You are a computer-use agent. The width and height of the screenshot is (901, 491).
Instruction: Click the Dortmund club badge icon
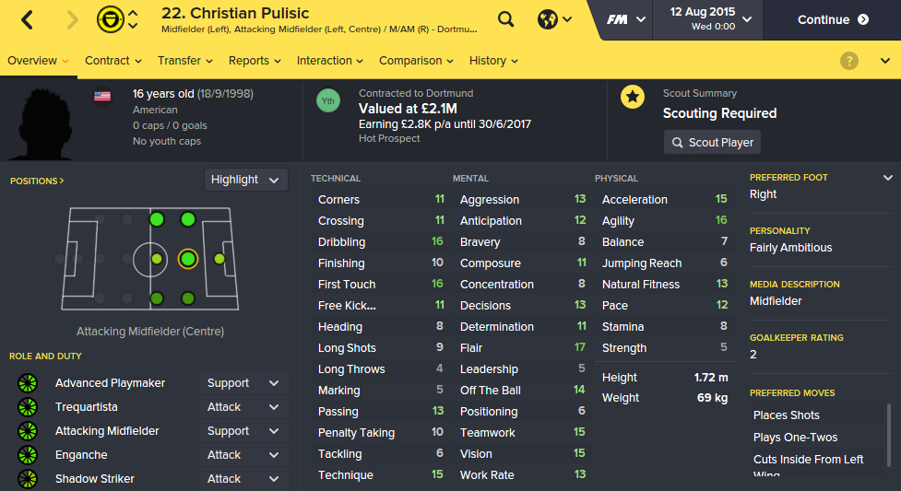coord(110,19)
